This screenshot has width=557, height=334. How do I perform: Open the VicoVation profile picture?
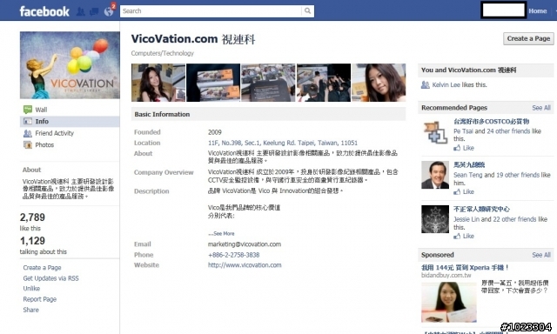pos(70,65)
